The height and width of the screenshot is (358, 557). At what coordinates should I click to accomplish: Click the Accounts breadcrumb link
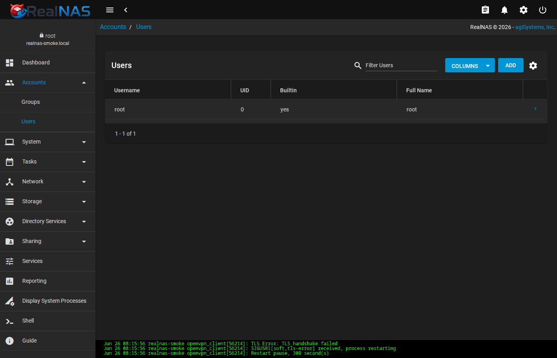[x=113, y=27]
